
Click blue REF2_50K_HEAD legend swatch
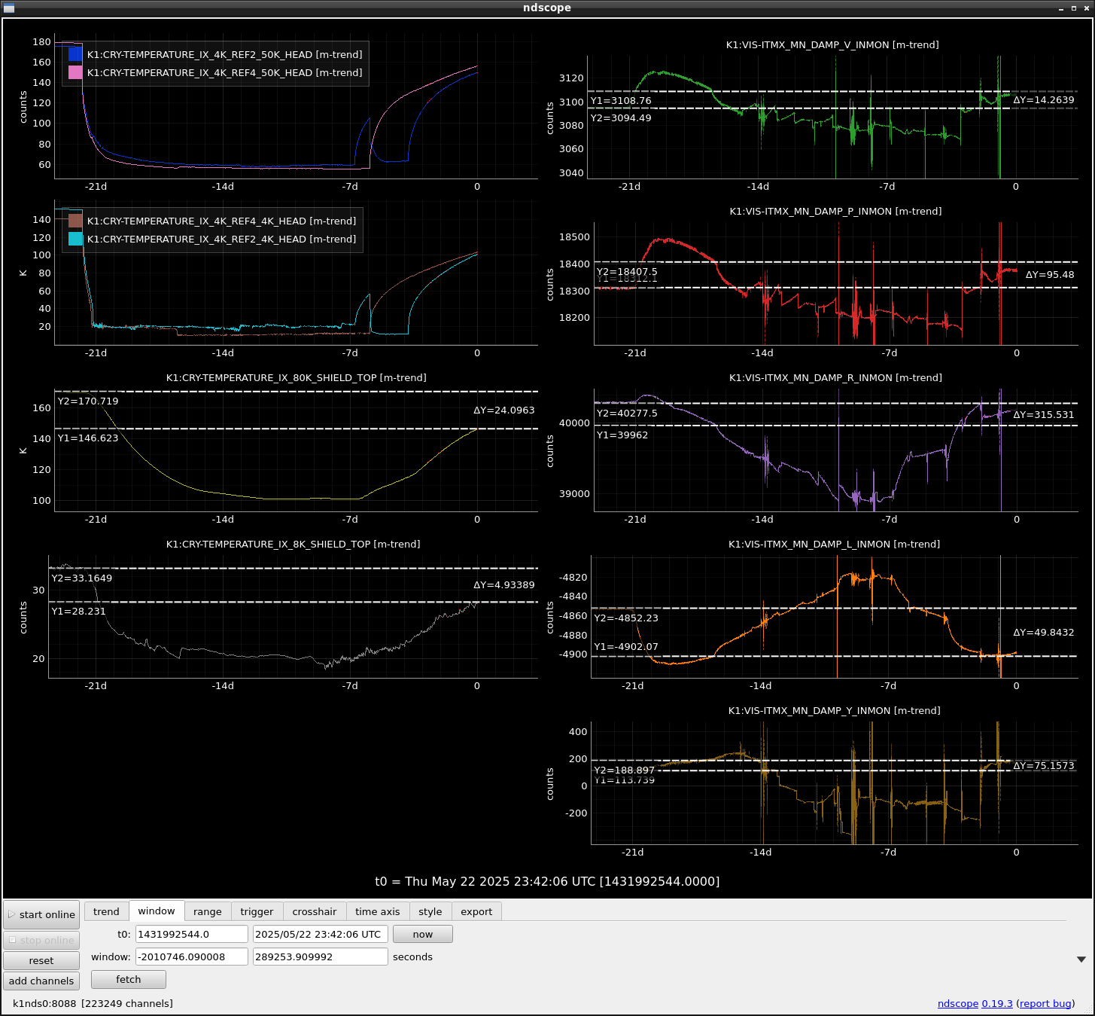[75, 54]
